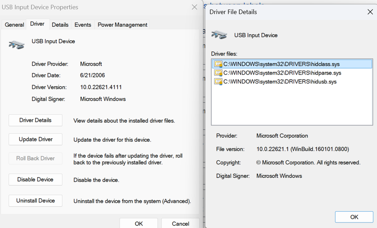Open Driver Details button
The height and width of the screenshot is (228, 377).
pos(35,120)
